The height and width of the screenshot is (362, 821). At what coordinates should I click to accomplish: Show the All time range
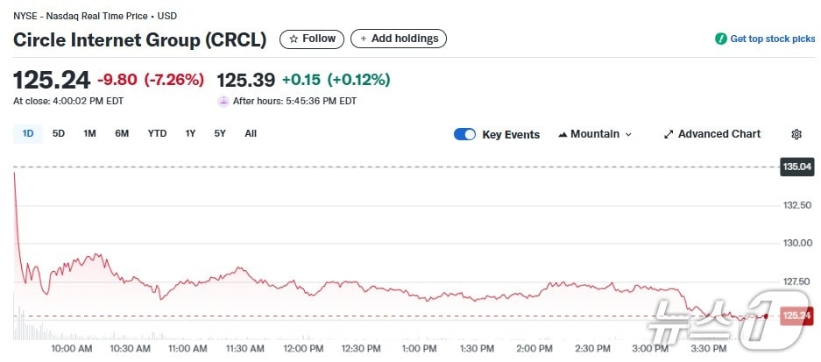[251, 133]
